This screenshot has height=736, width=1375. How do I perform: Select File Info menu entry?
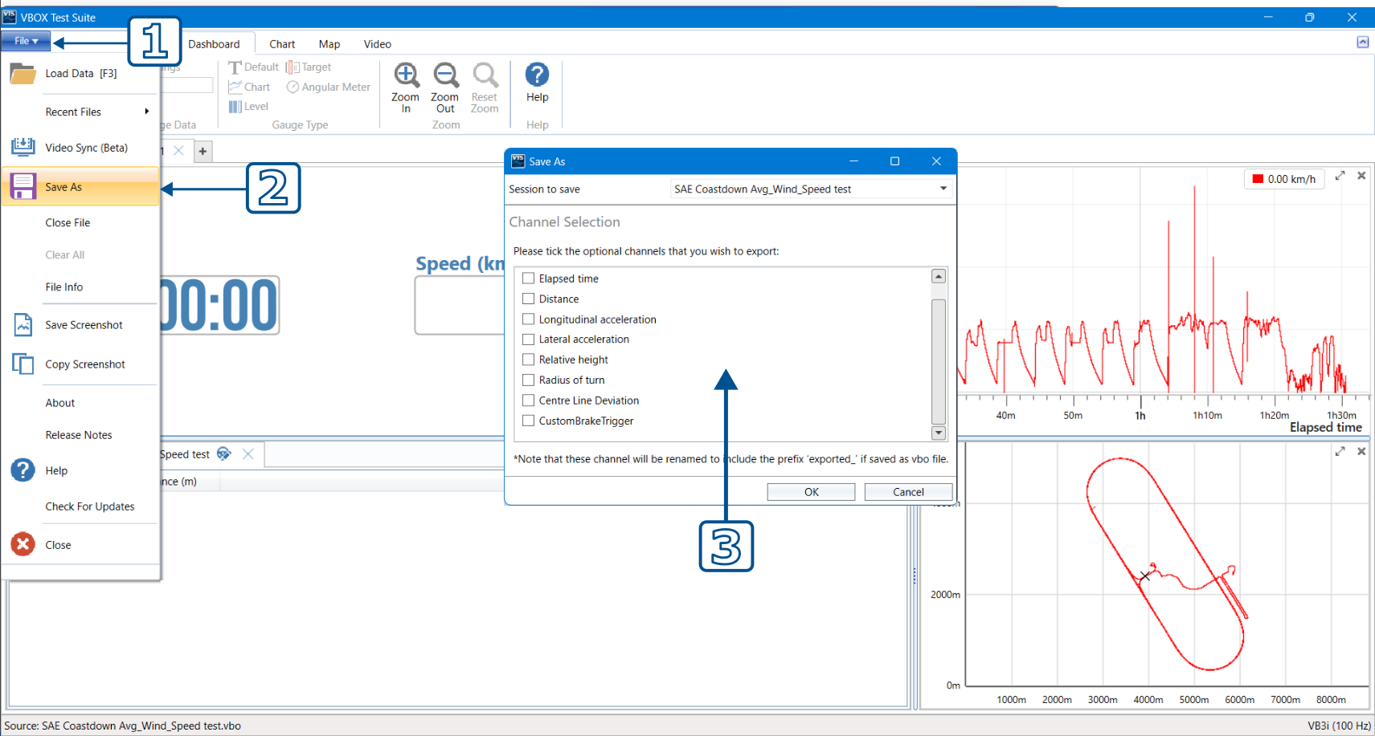(64, 287)
